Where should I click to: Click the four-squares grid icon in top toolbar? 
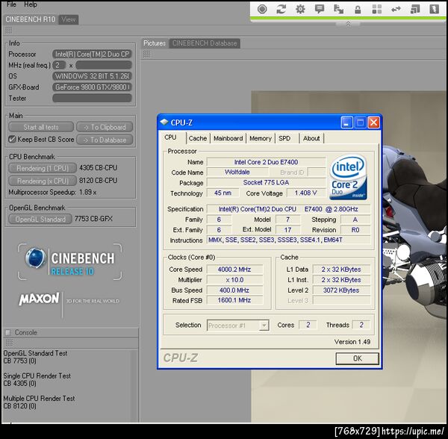click(x=377, y=9)
